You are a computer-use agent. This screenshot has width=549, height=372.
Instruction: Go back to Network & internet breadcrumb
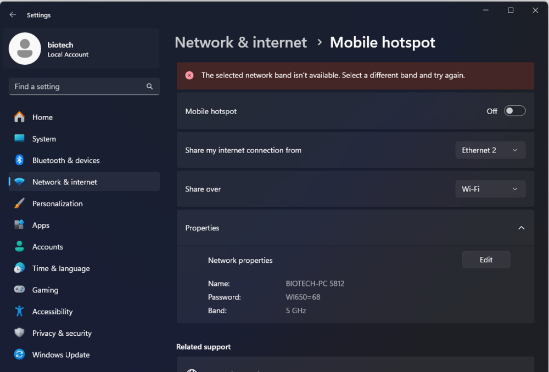240,42
